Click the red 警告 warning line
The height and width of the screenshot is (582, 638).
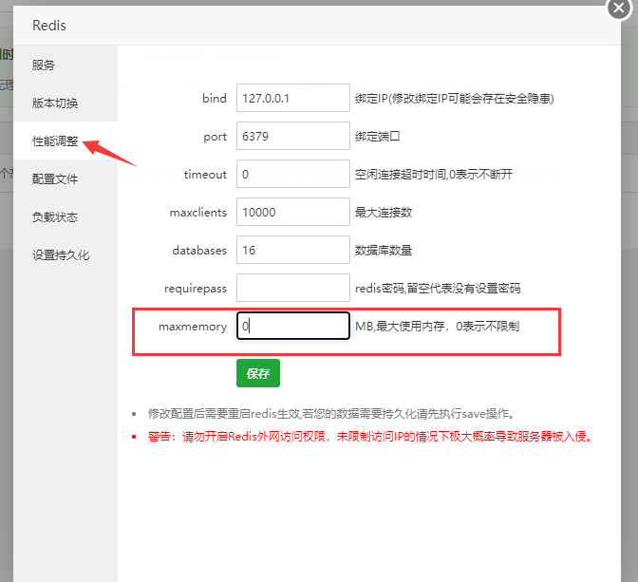(x=370, y=437)
